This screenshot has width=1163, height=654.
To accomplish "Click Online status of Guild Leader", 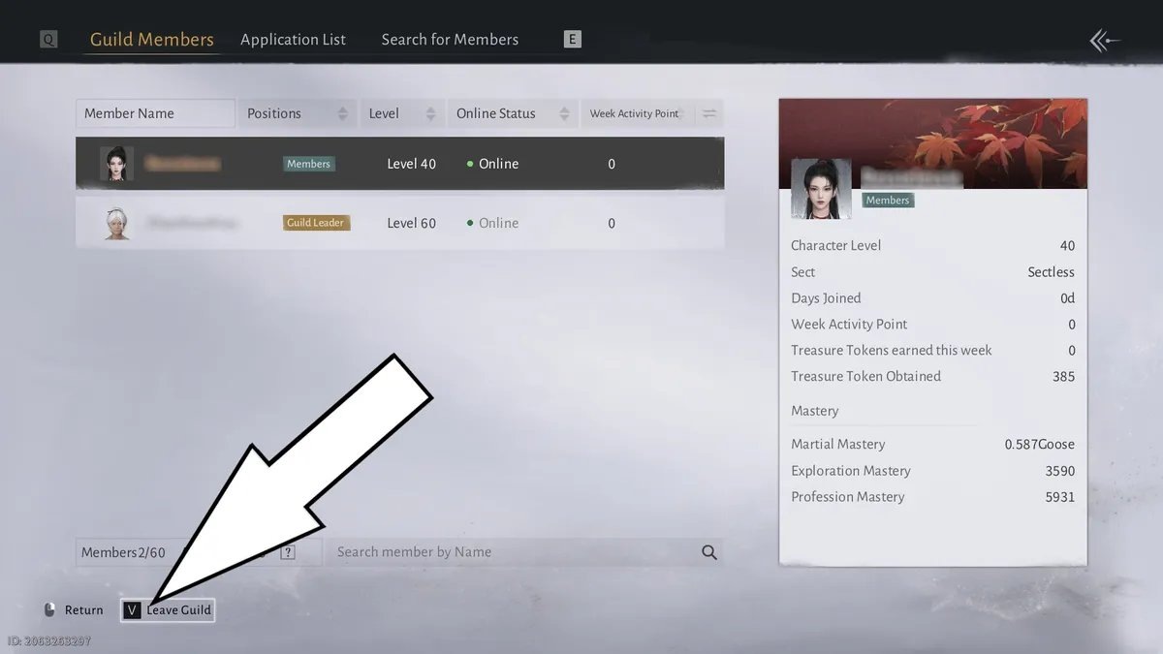I will point(492,223).
